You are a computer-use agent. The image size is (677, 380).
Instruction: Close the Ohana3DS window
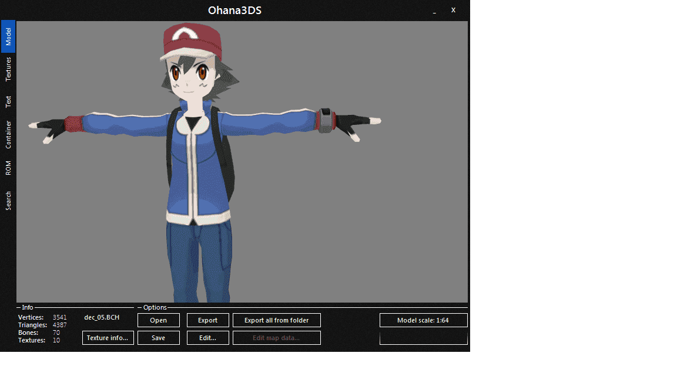453,10
